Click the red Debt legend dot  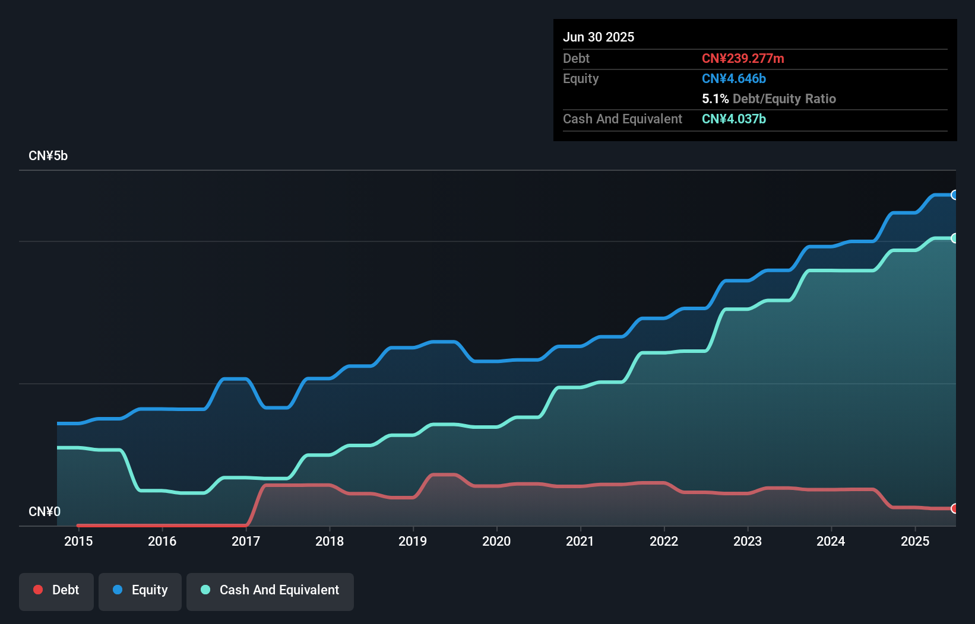coord(37,590)
